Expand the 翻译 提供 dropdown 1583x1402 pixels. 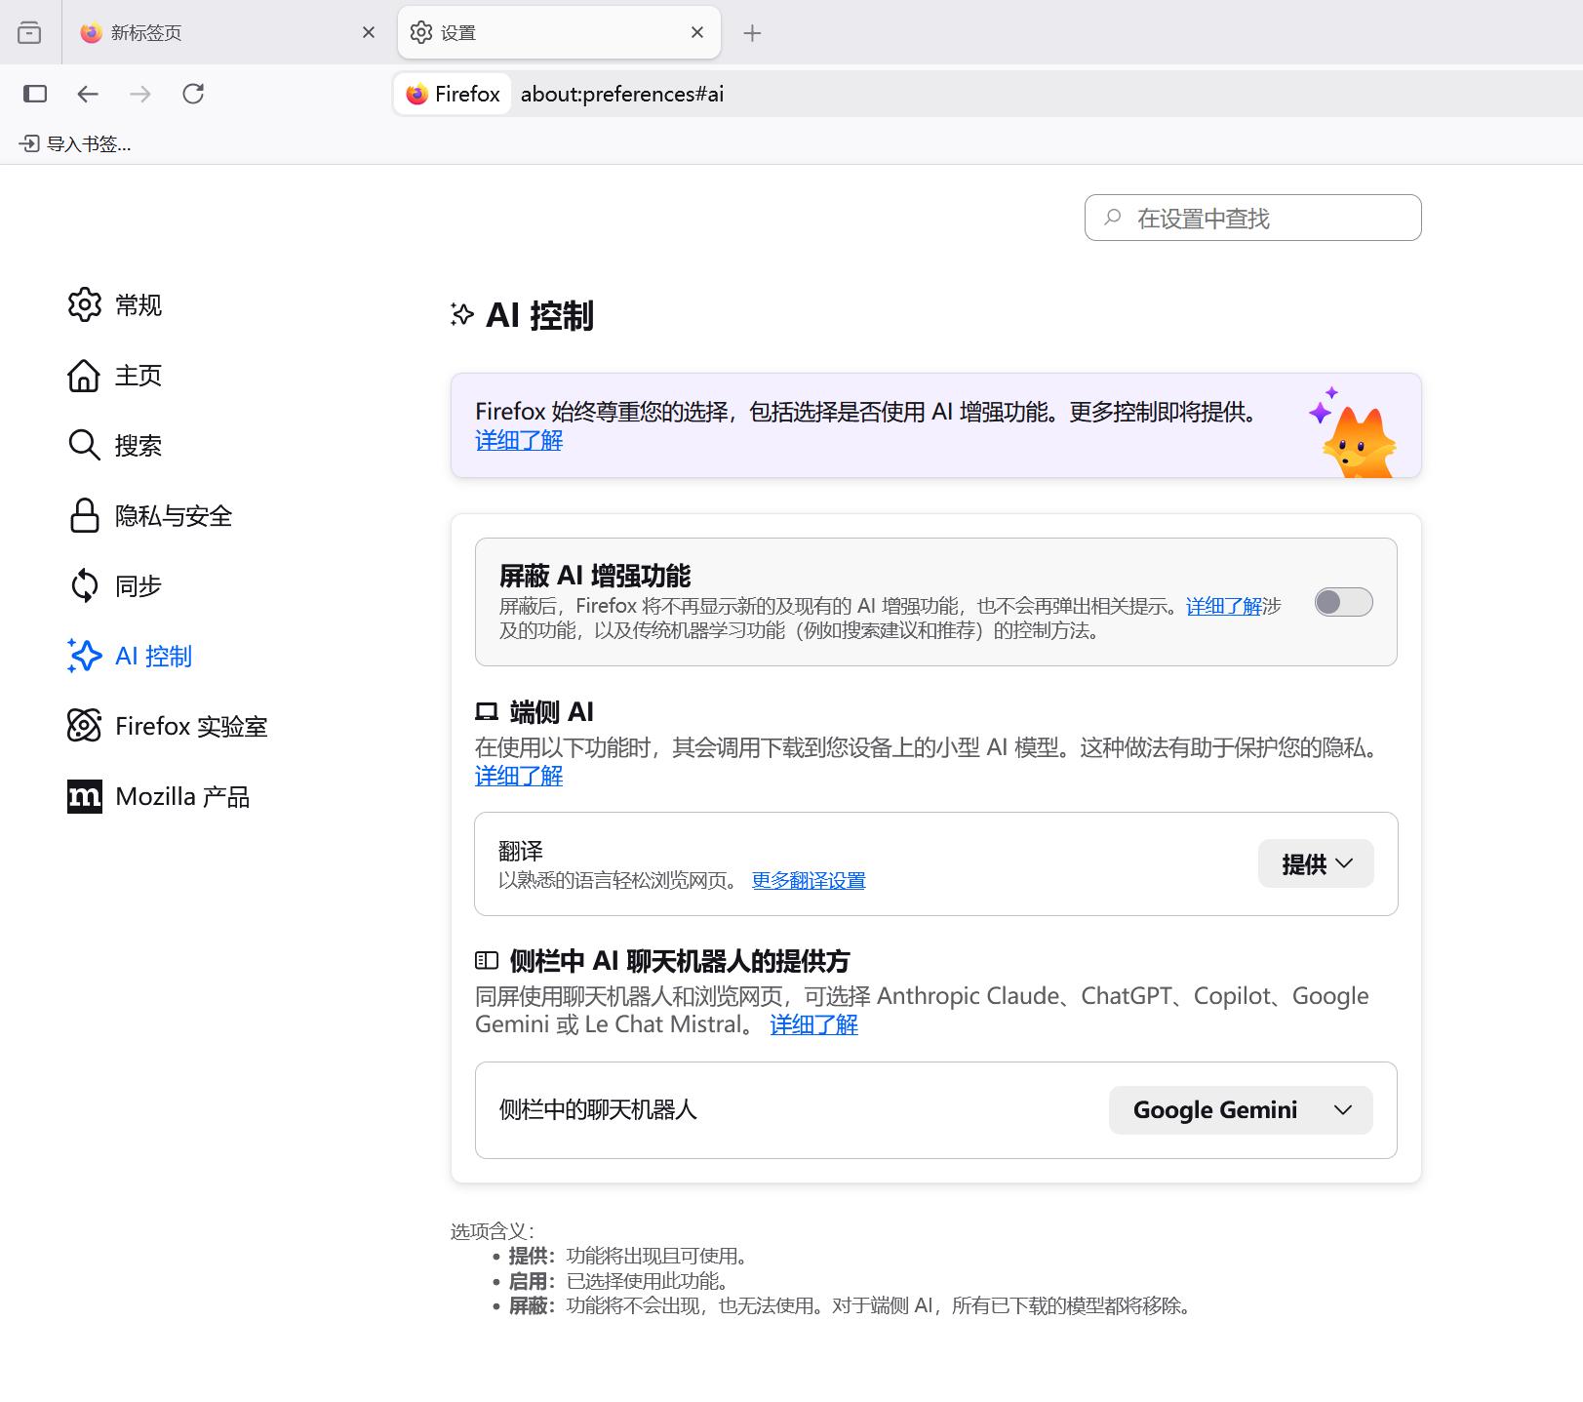click(x=1316, y=863)
